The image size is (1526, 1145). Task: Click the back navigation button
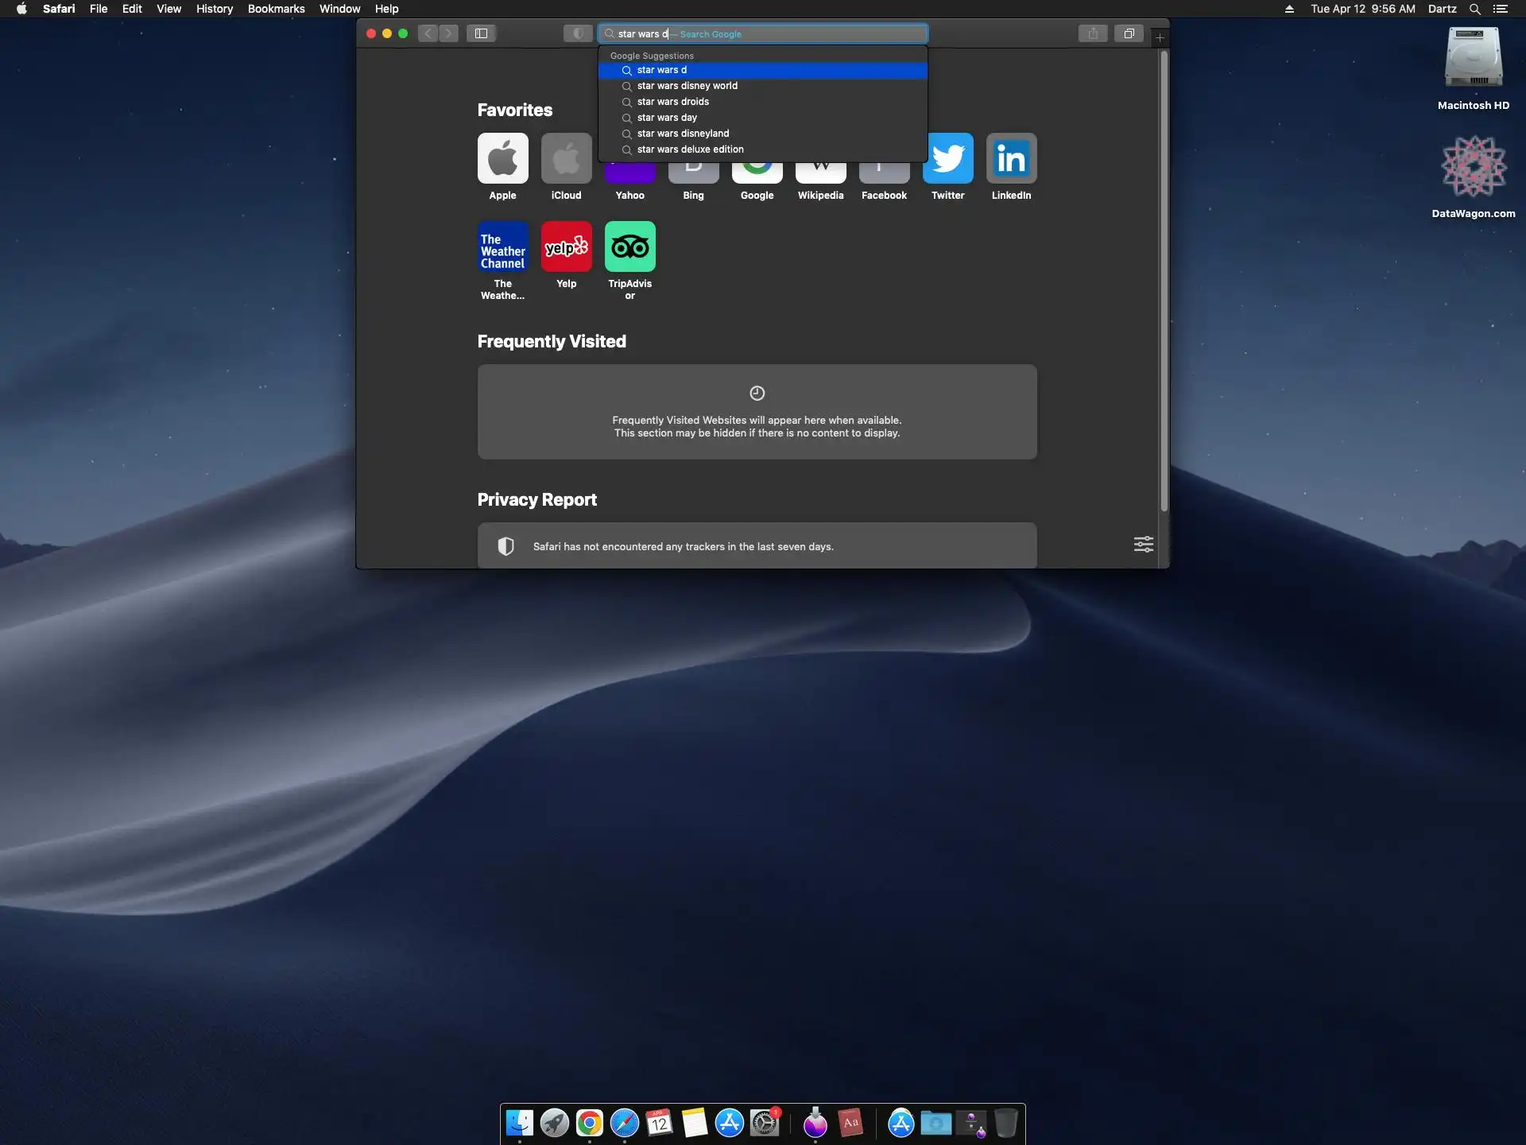[428, 33]
